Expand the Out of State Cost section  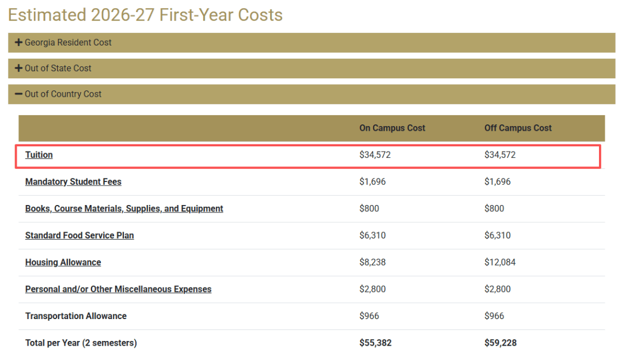[x=58, y=69]
